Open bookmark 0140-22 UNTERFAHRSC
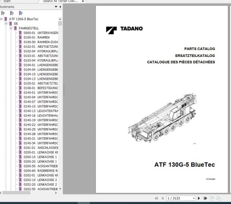This screenshot has height=204, width=231. [x=41, y=125]
